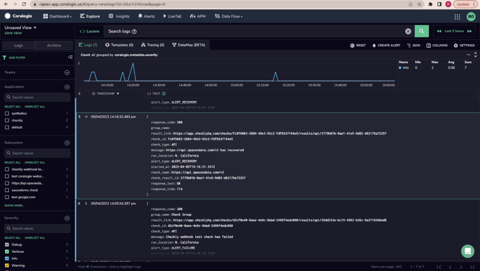
Task: Expand log row 6 chevron
Action: click(x=86, y=203)
